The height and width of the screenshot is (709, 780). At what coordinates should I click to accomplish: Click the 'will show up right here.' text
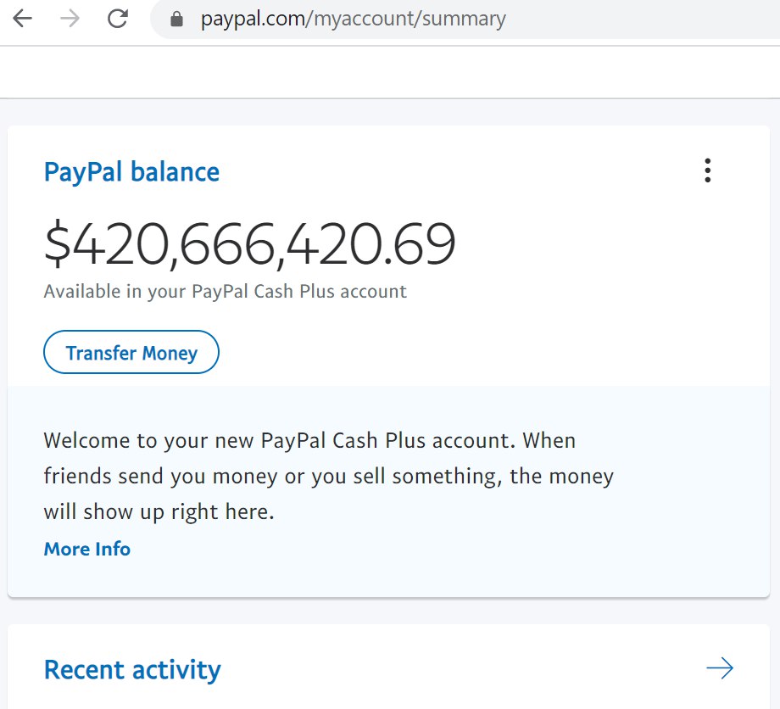coord(159,512)
